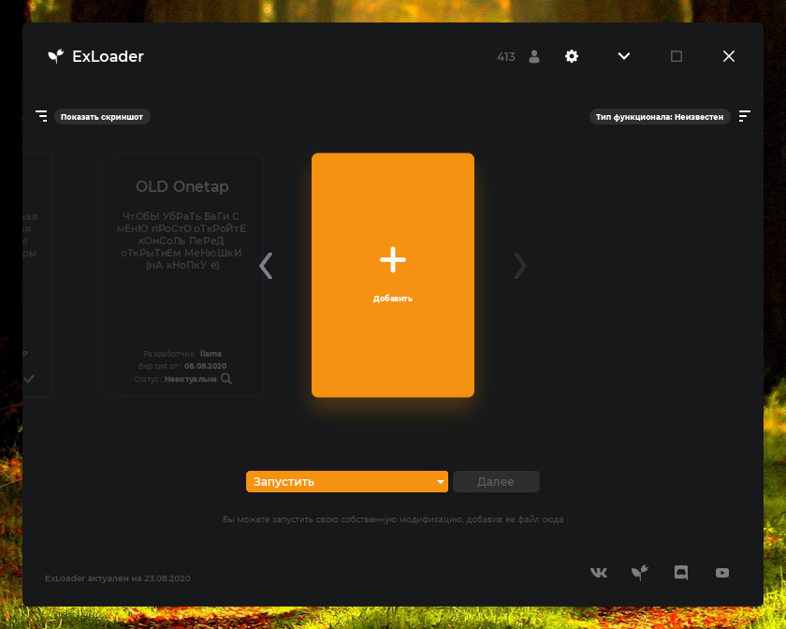Toggle the checkmark on the leftmost card
Viewport: 786px width, 629px height.
coord(30,379)
